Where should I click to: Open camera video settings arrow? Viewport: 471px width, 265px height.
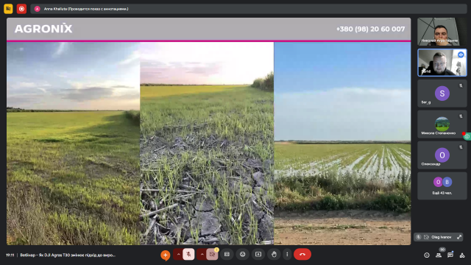point(202,255)
